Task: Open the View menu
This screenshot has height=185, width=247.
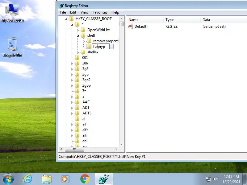Action: pyautogui.click(x=84, y=12)
